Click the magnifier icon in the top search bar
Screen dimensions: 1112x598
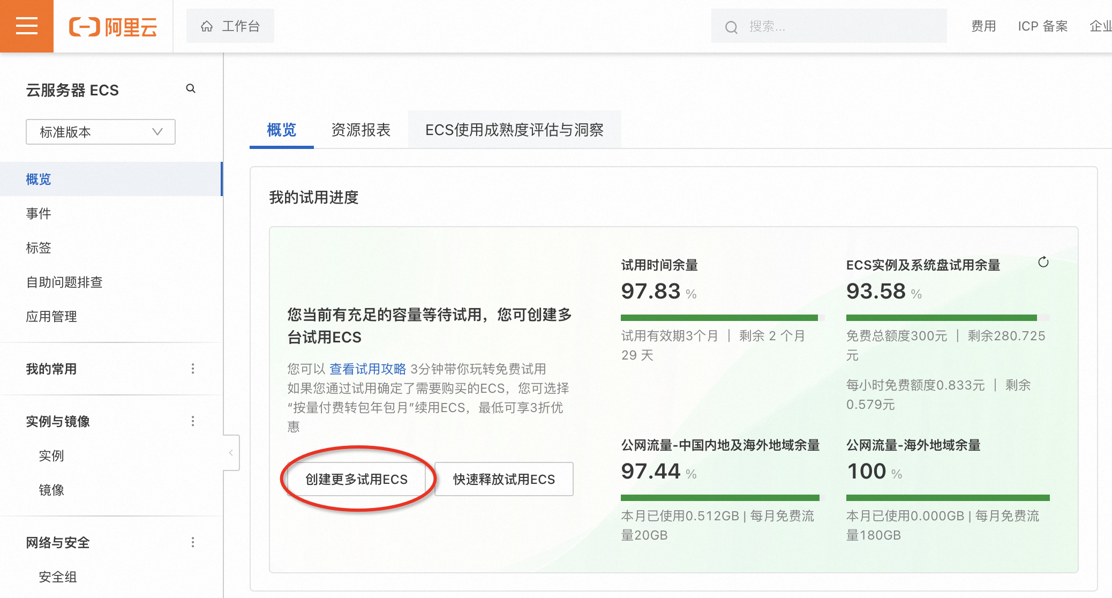(731, 27)
